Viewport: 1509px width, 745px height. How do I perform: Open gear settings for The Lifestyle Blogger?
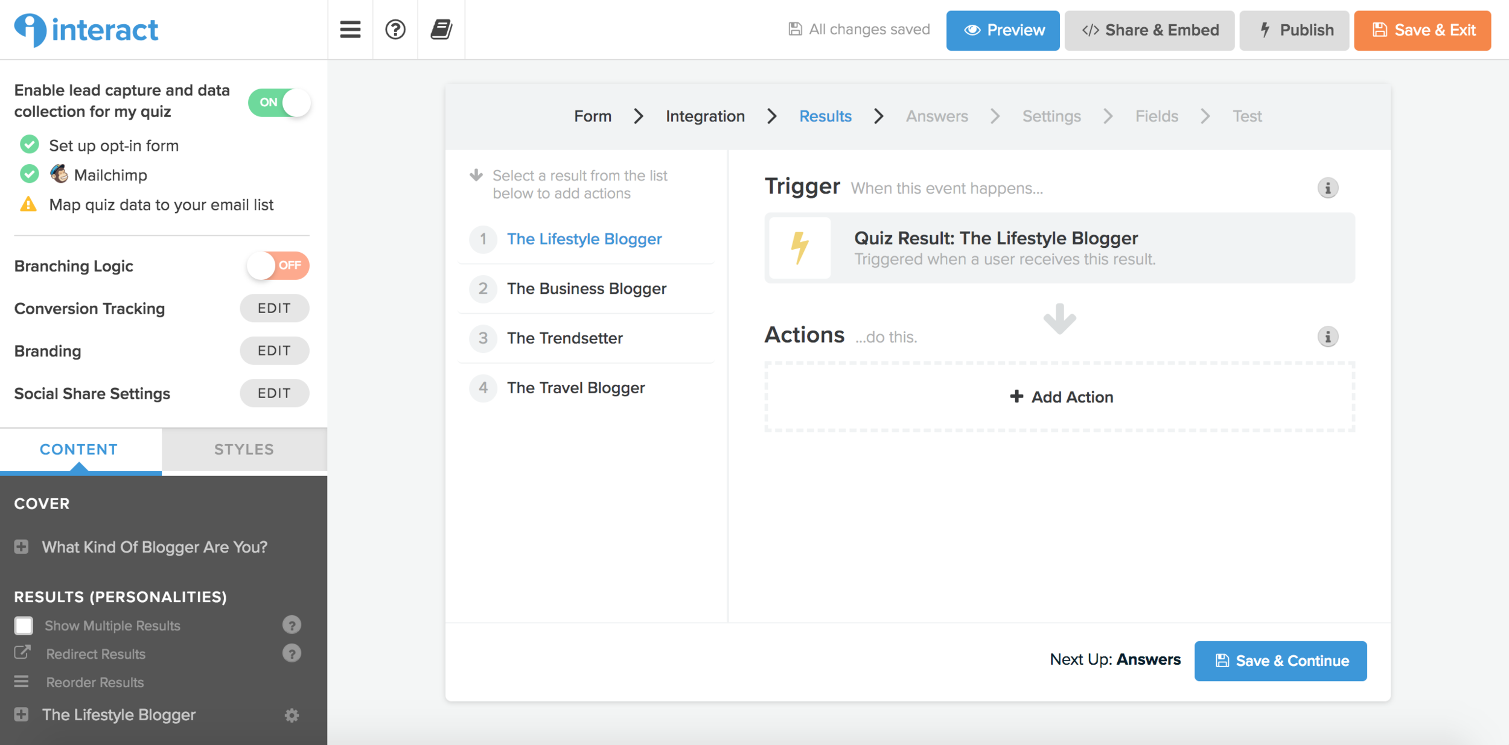(292, 715)
